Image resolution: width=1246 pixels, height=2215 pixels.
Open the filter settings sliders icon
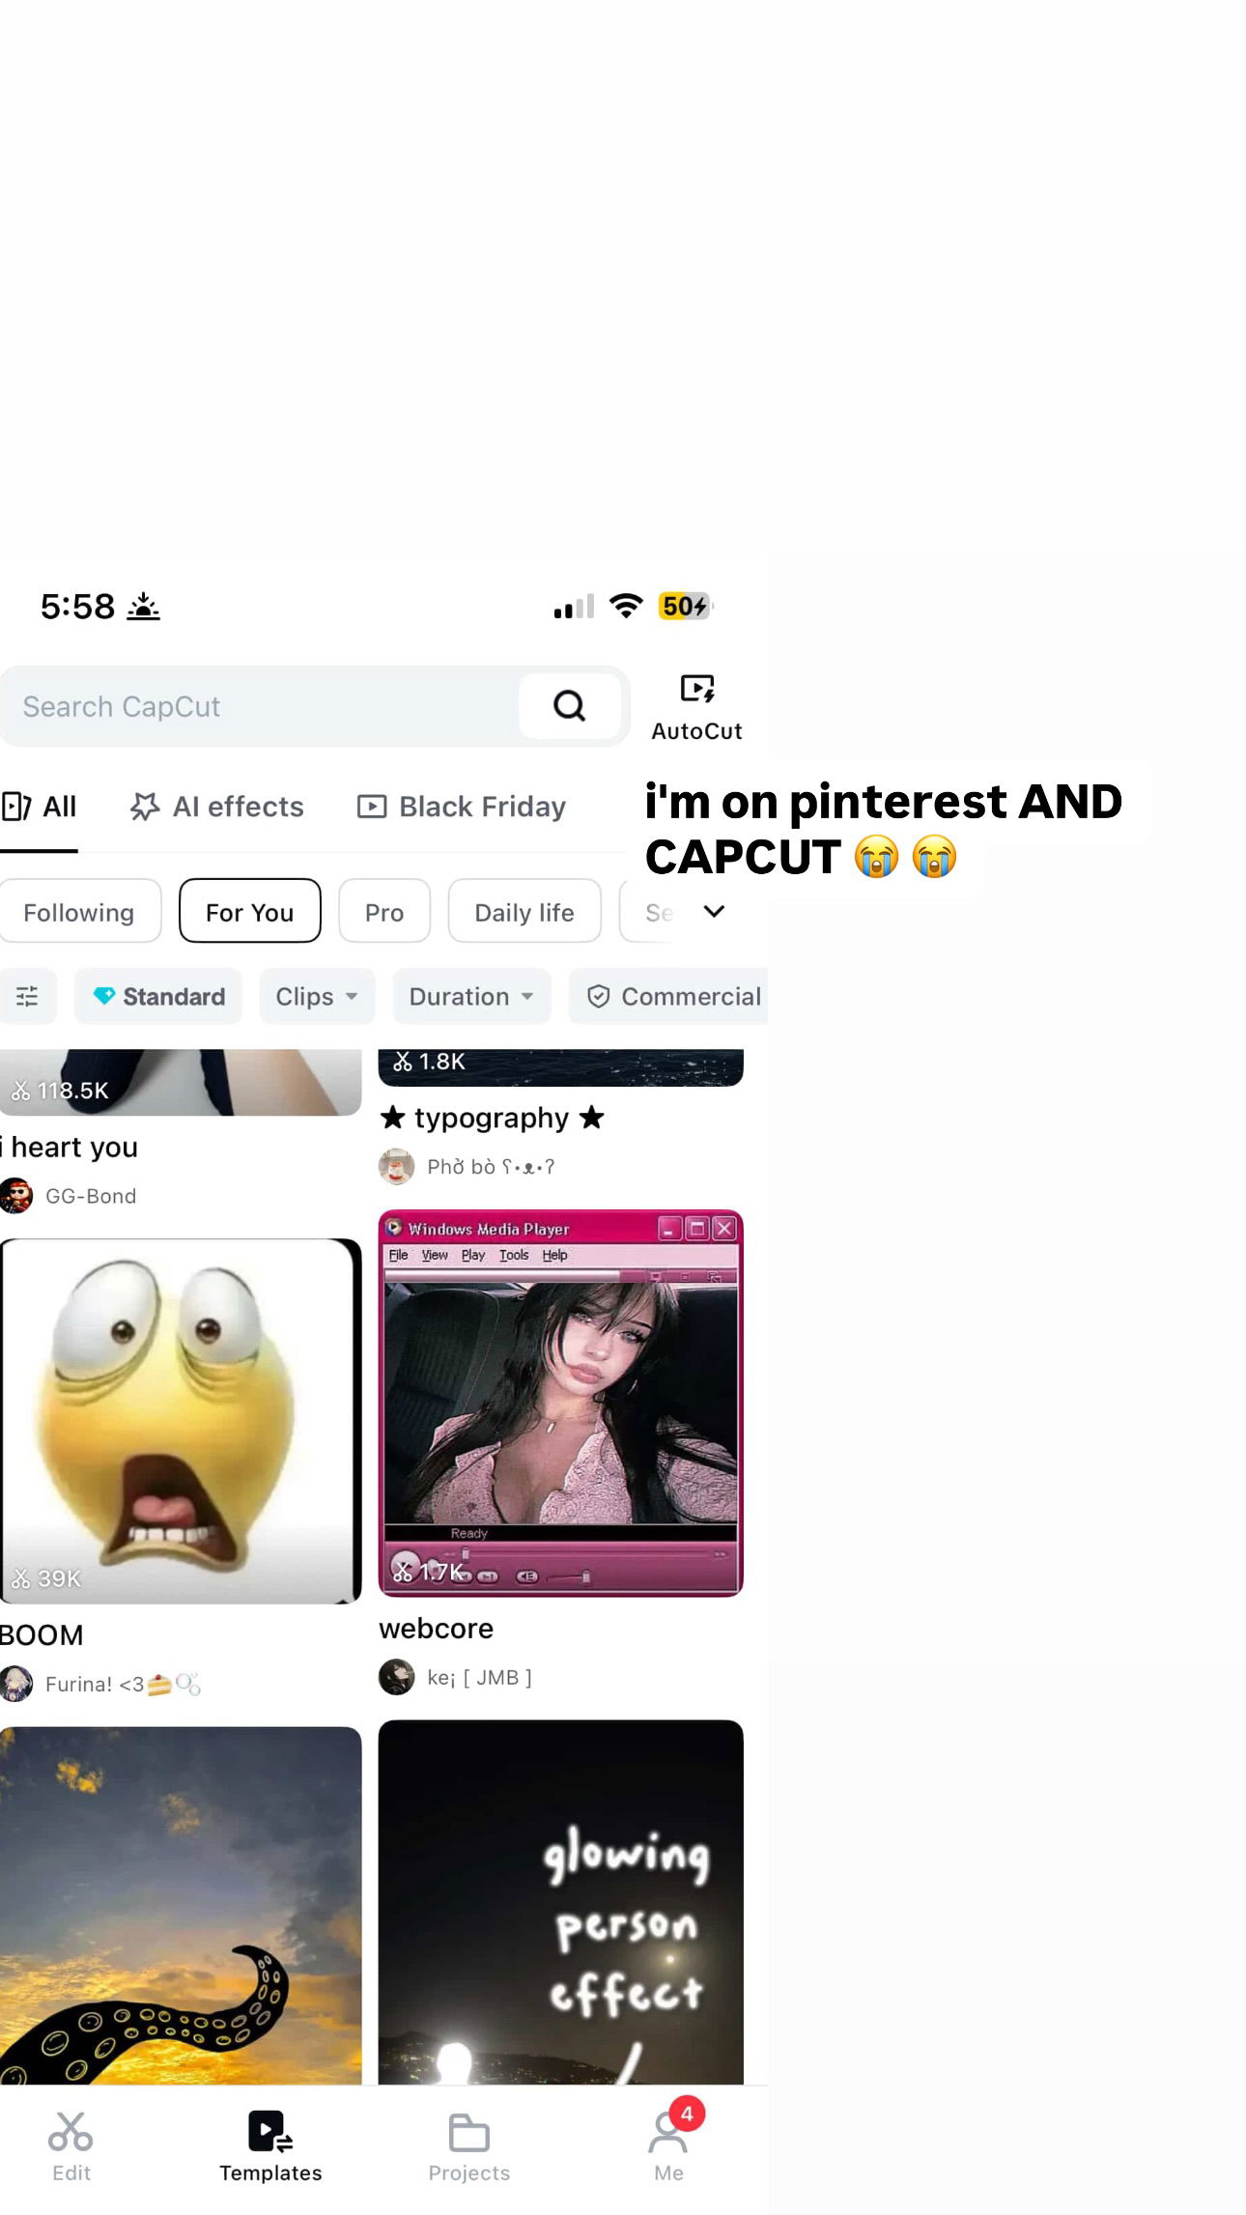point(27,996)
